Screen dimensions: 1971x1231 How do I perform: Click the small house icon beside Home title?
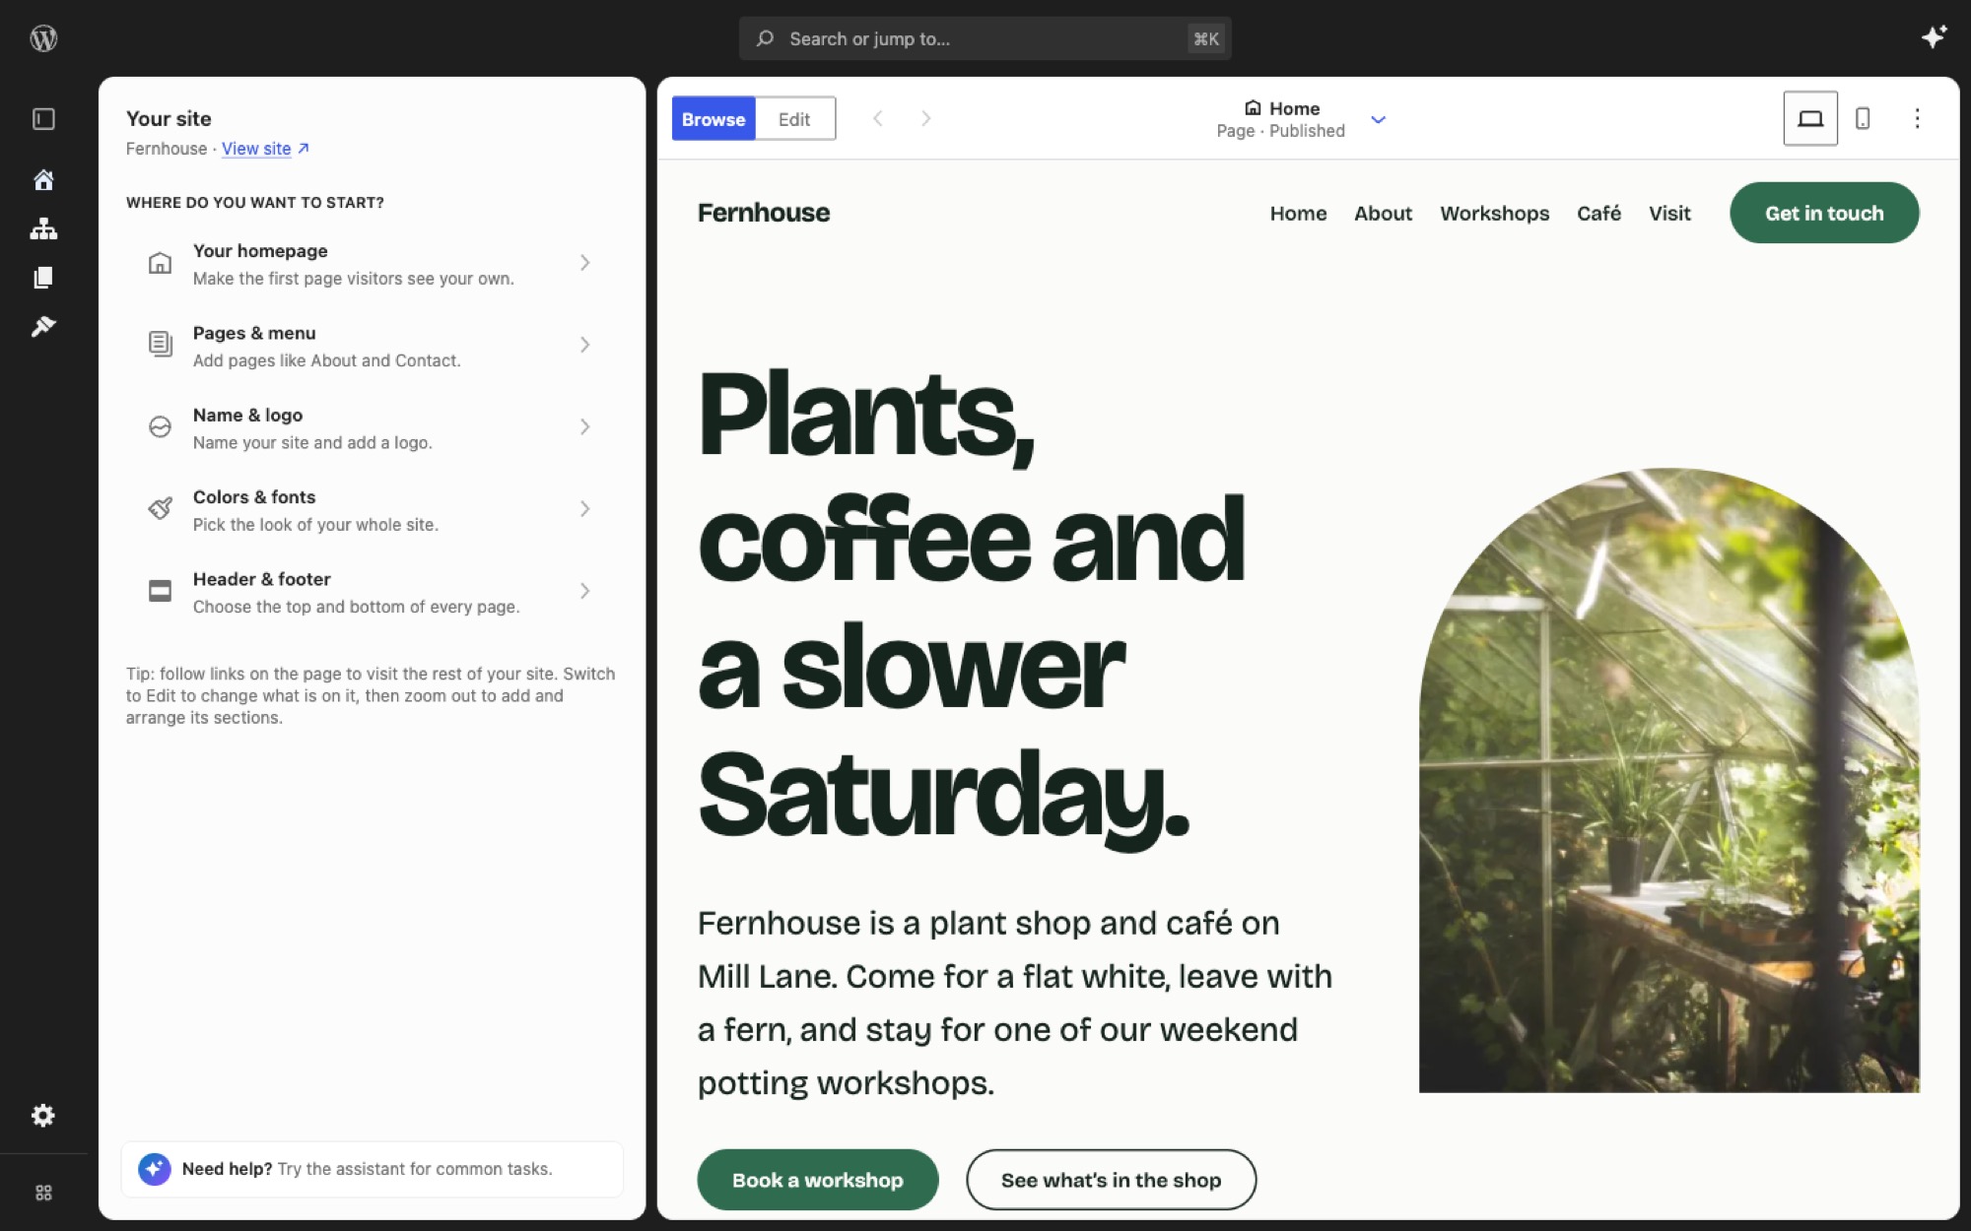(x=1253, y=107)
